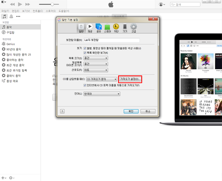Open the mini window menu dropdown top-left

point(4,2)
